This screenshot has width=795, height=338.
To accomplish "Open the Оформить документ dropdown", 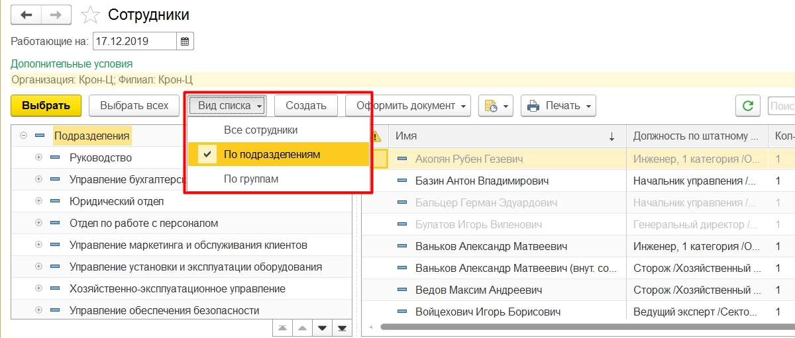I will pyautogui.click(x=407, y=106).
